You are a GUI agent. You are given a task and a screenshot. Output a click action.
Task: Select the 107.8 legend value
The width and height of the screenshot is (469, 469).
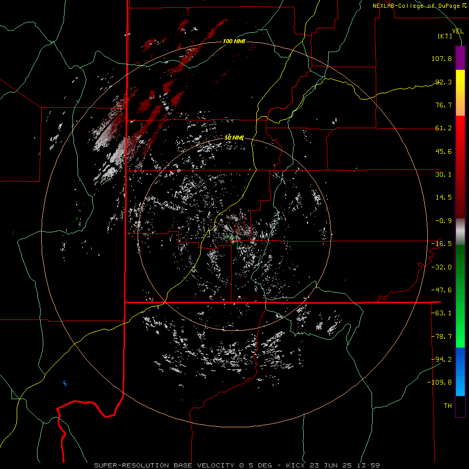point(441,58)
